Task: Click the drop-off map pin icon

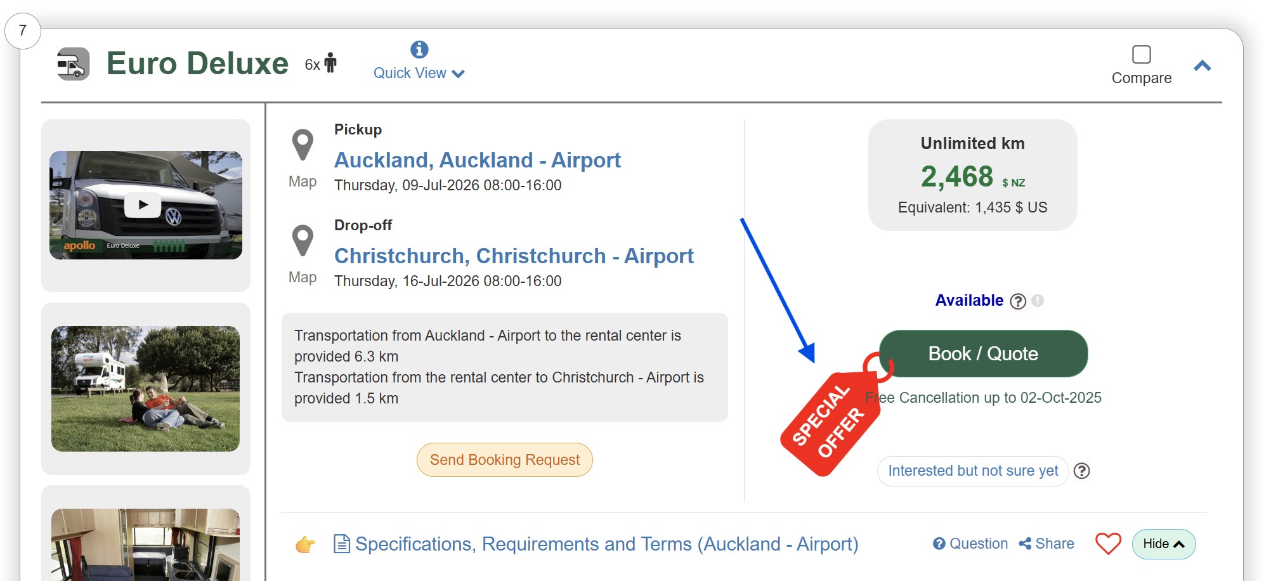Action: click(x=303, y=241)
